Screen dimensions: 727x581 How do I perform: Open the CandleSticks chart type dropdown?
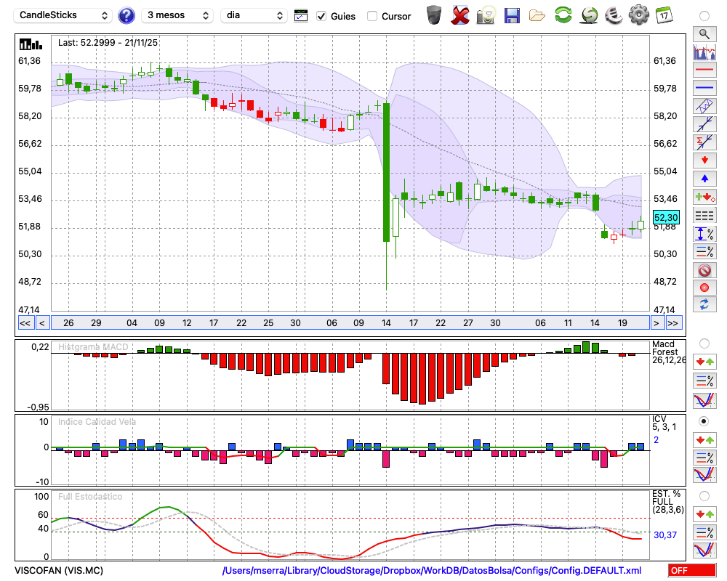[64, 15]
